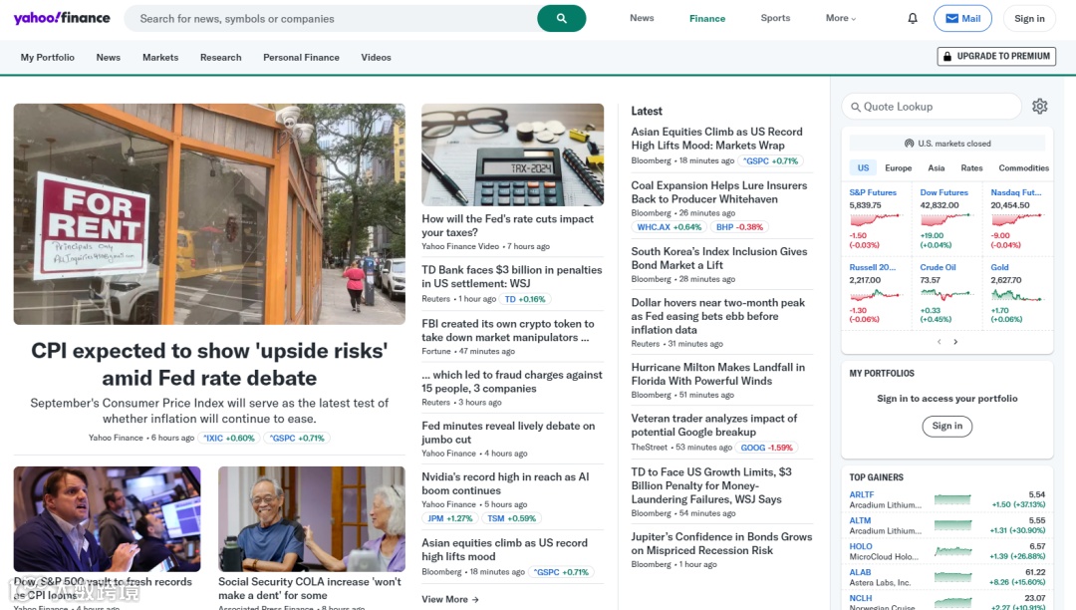Switch to Rates tab
Image resolution: width=1076 pixels, height=610 pixels.
971,168
